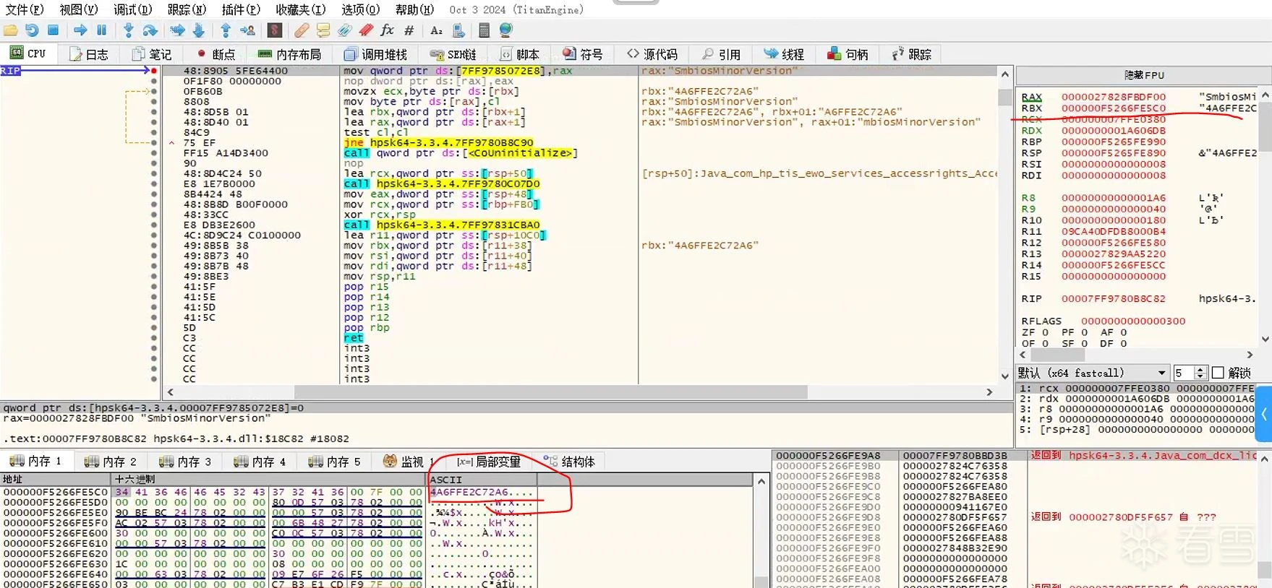Toggle the breakpoint dot at the RIP row
The height and width of the screenshot is (588, 1272).
click(x=153, y=71)
